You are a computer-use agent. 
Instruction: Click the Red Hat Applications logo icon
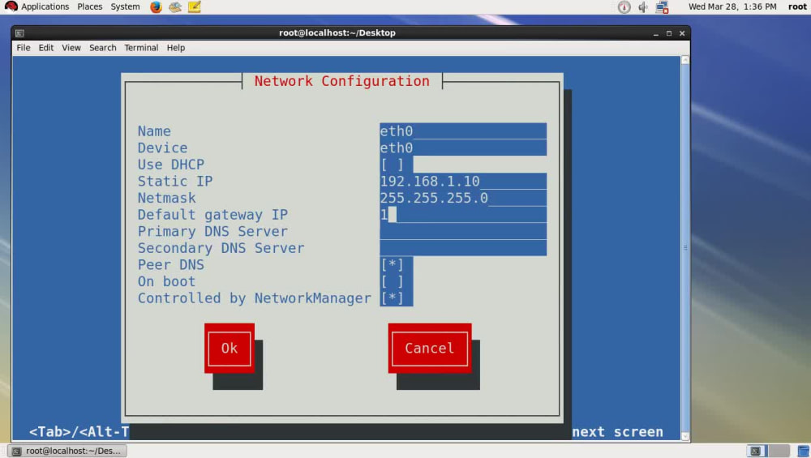click(11, 6)
